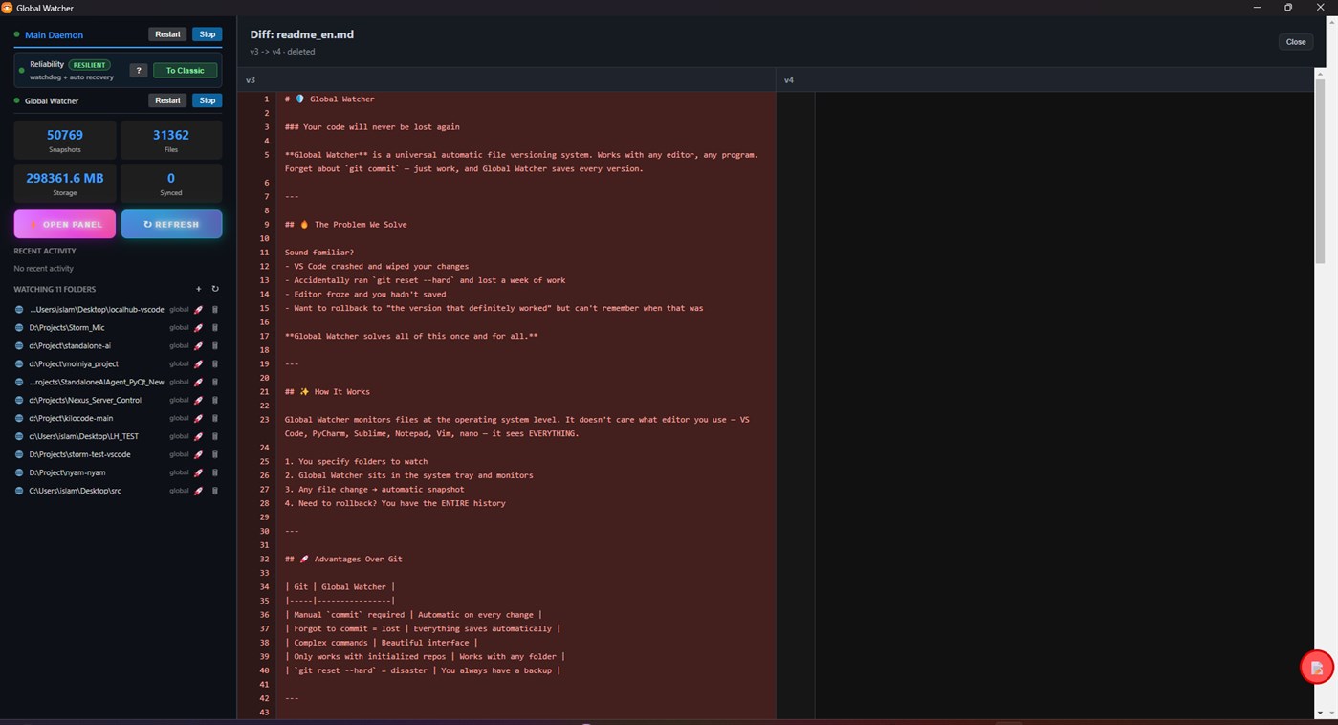Screen dimensions: 1338x725
Task: Click the rocket icon for StandaloneAIAgent_PyQt_New folder
Action: [x=199, y=383]
